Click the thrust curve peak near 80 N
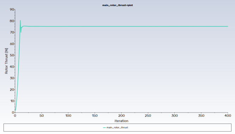This screenshot has height=134, width=235. point(20,20)
